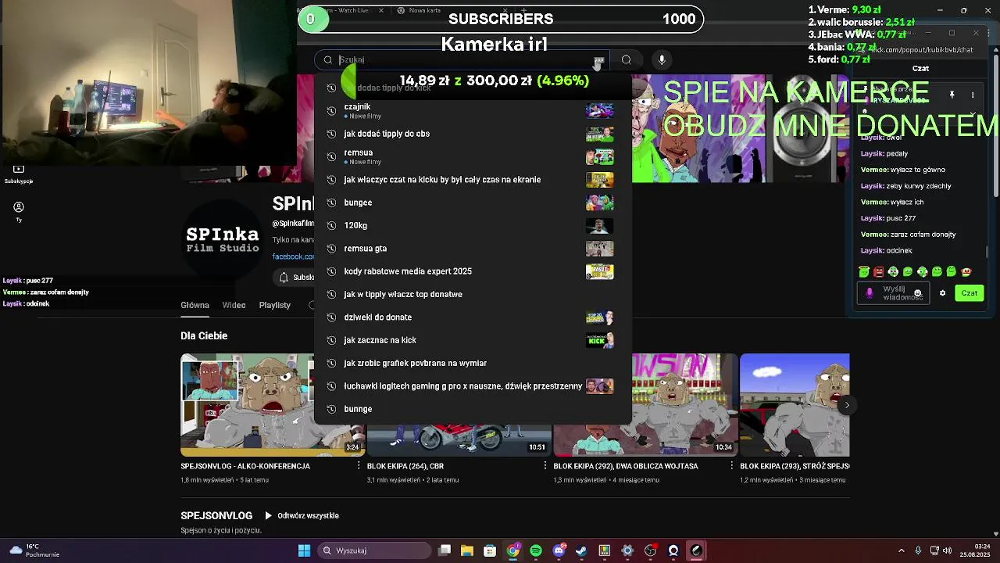Click Odtwórz wszystkie play all button

pyautogui.click(x=302, y=516)
